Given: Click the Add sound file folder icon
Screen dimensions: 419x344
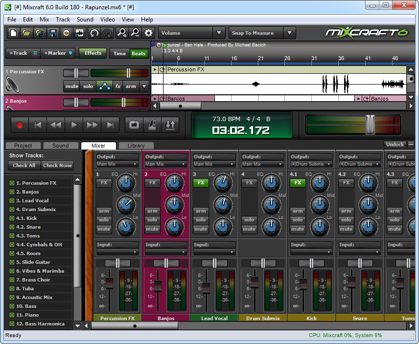Looking at the screenshot, I should click(x=40, y=33).
